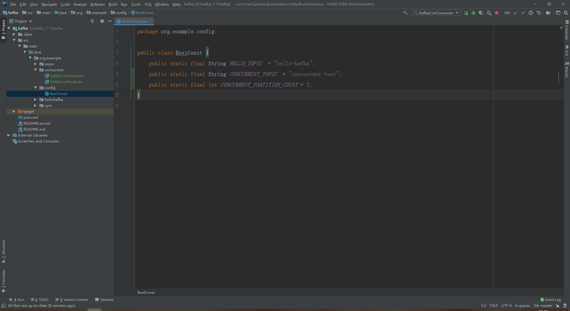Select Scratches and Consoles node

point(38,141)
